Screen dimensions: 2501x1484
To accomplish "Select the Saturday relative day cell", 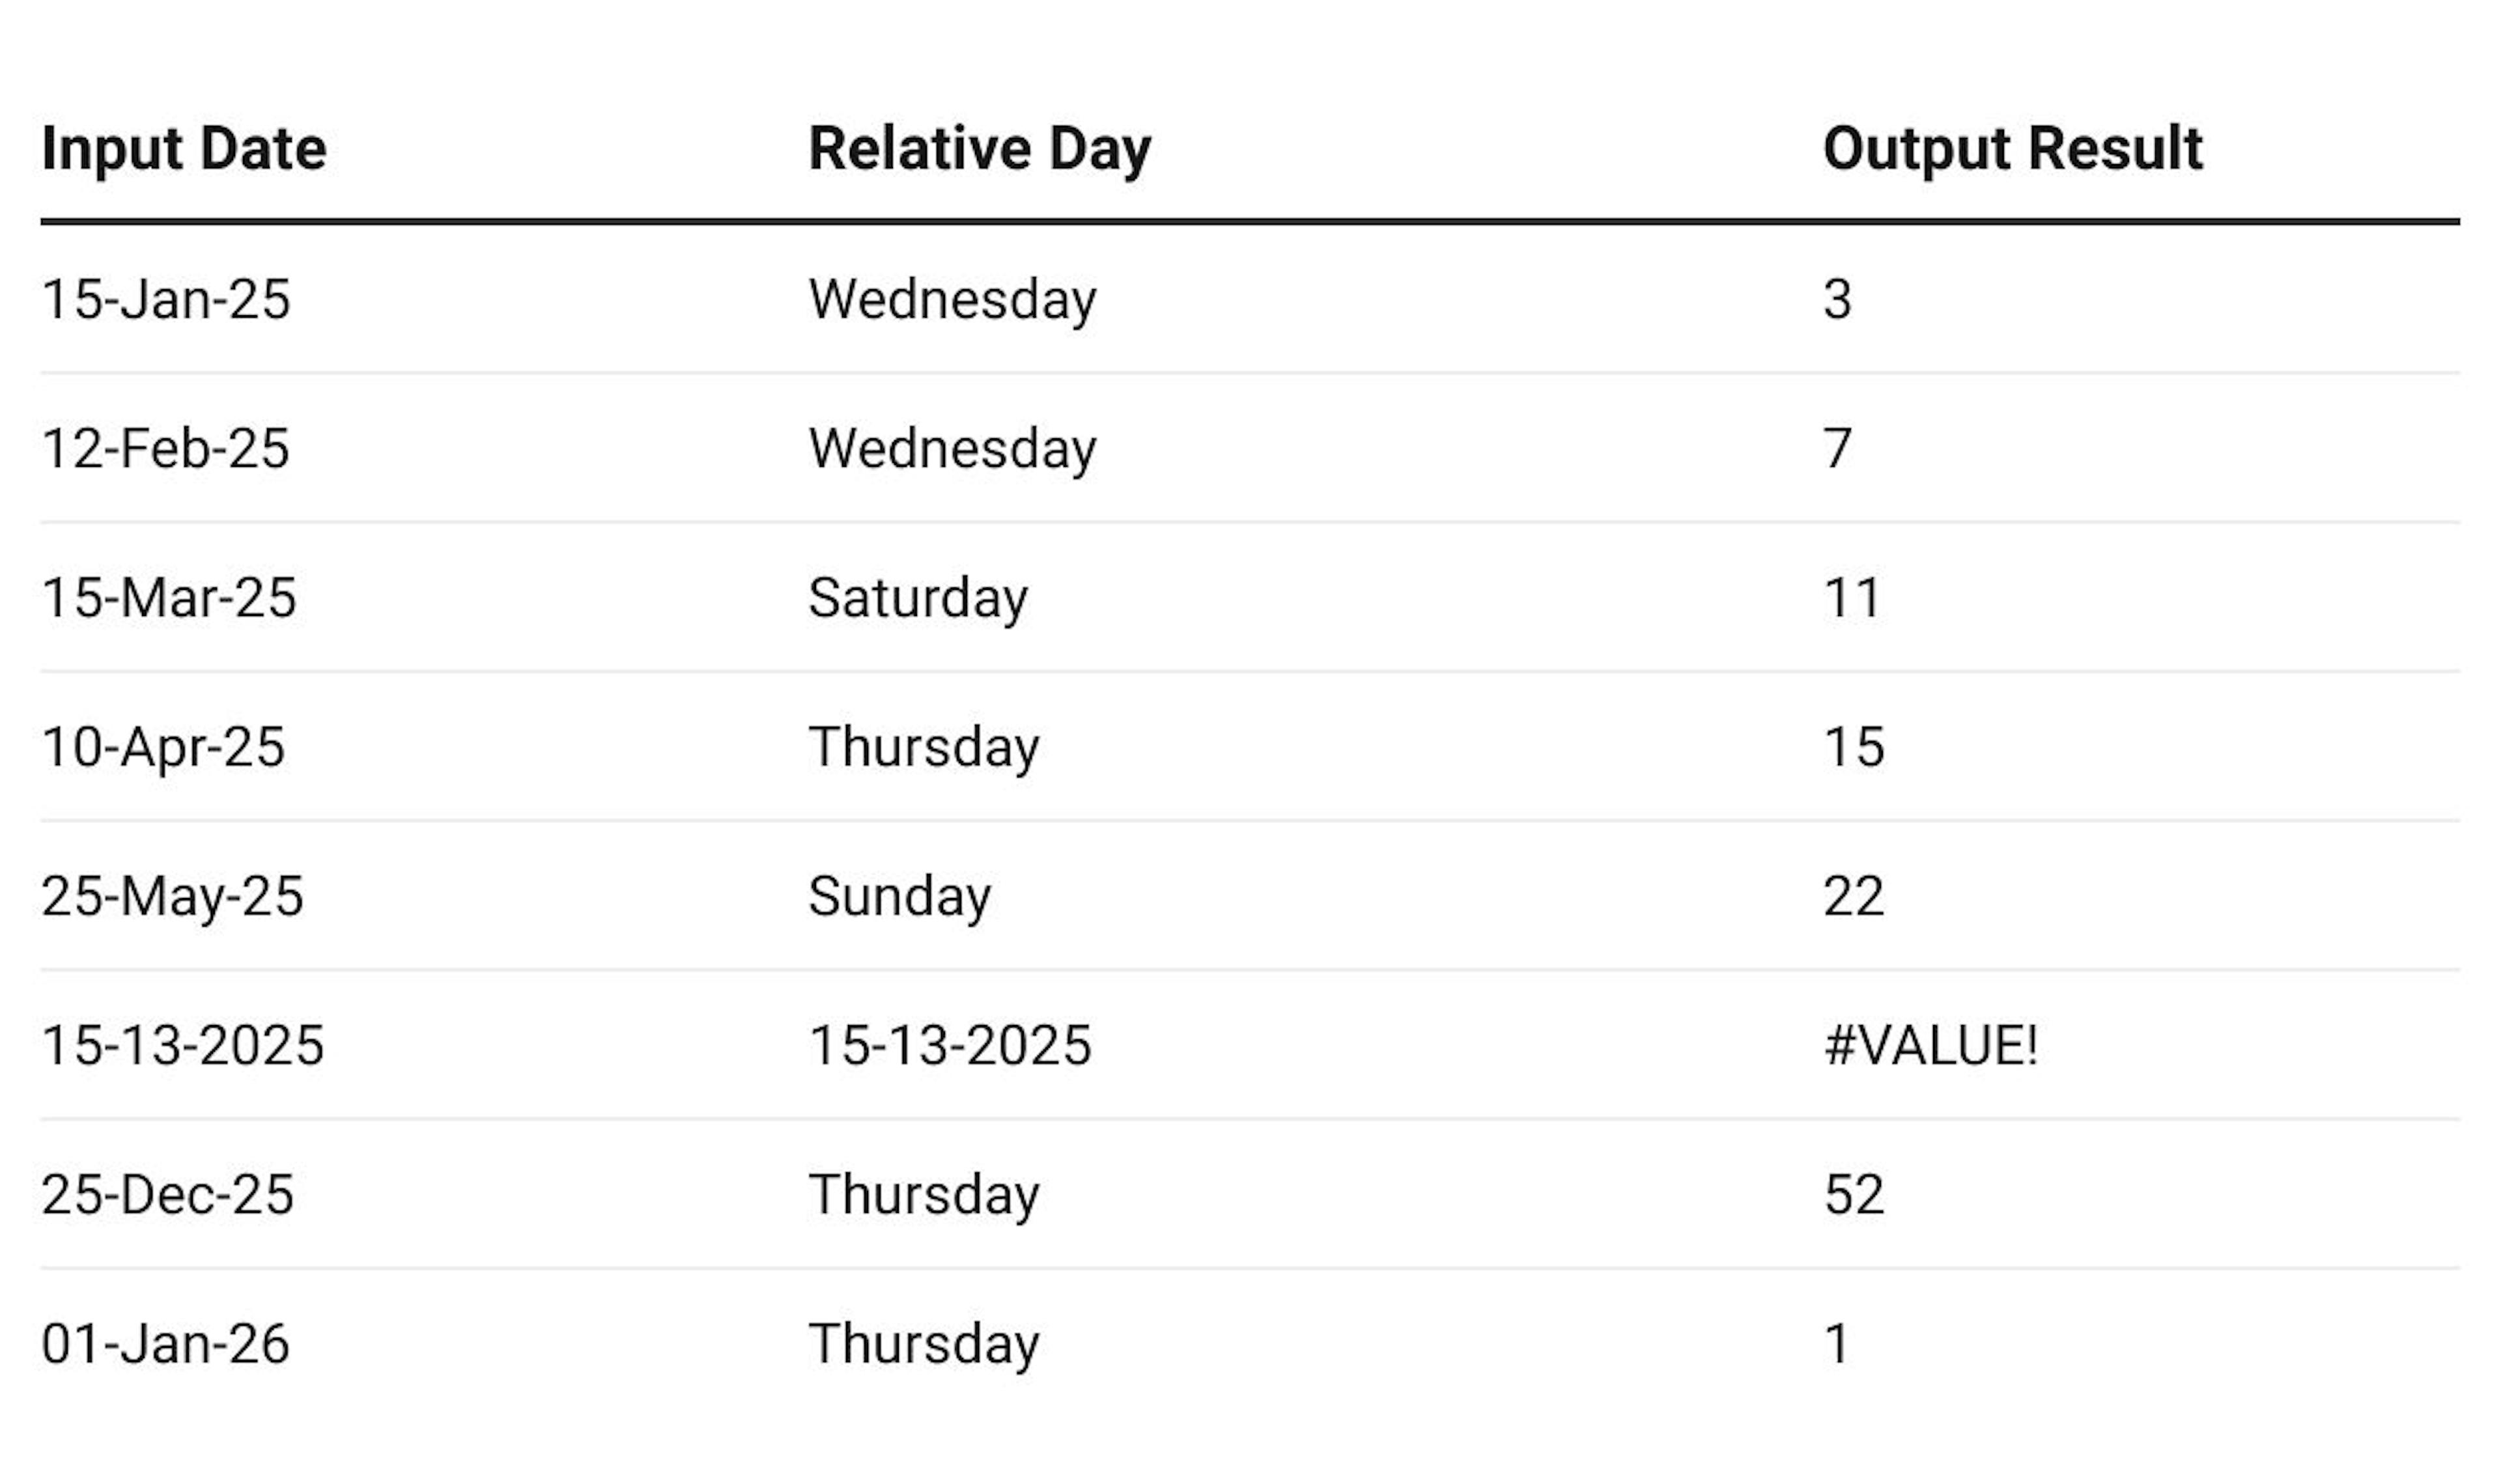I will 918,597.
